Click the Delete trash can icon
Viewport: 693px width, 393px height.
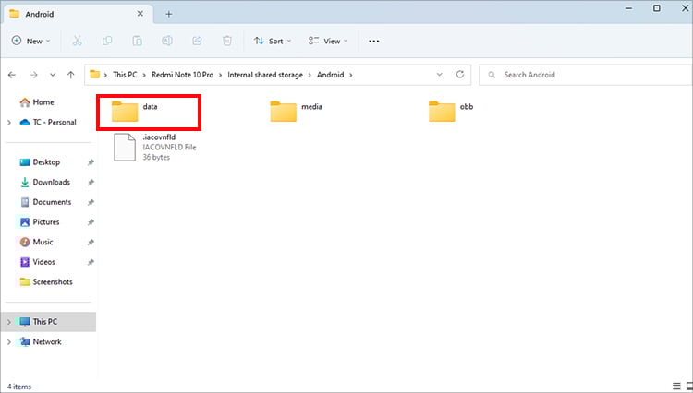226,41
